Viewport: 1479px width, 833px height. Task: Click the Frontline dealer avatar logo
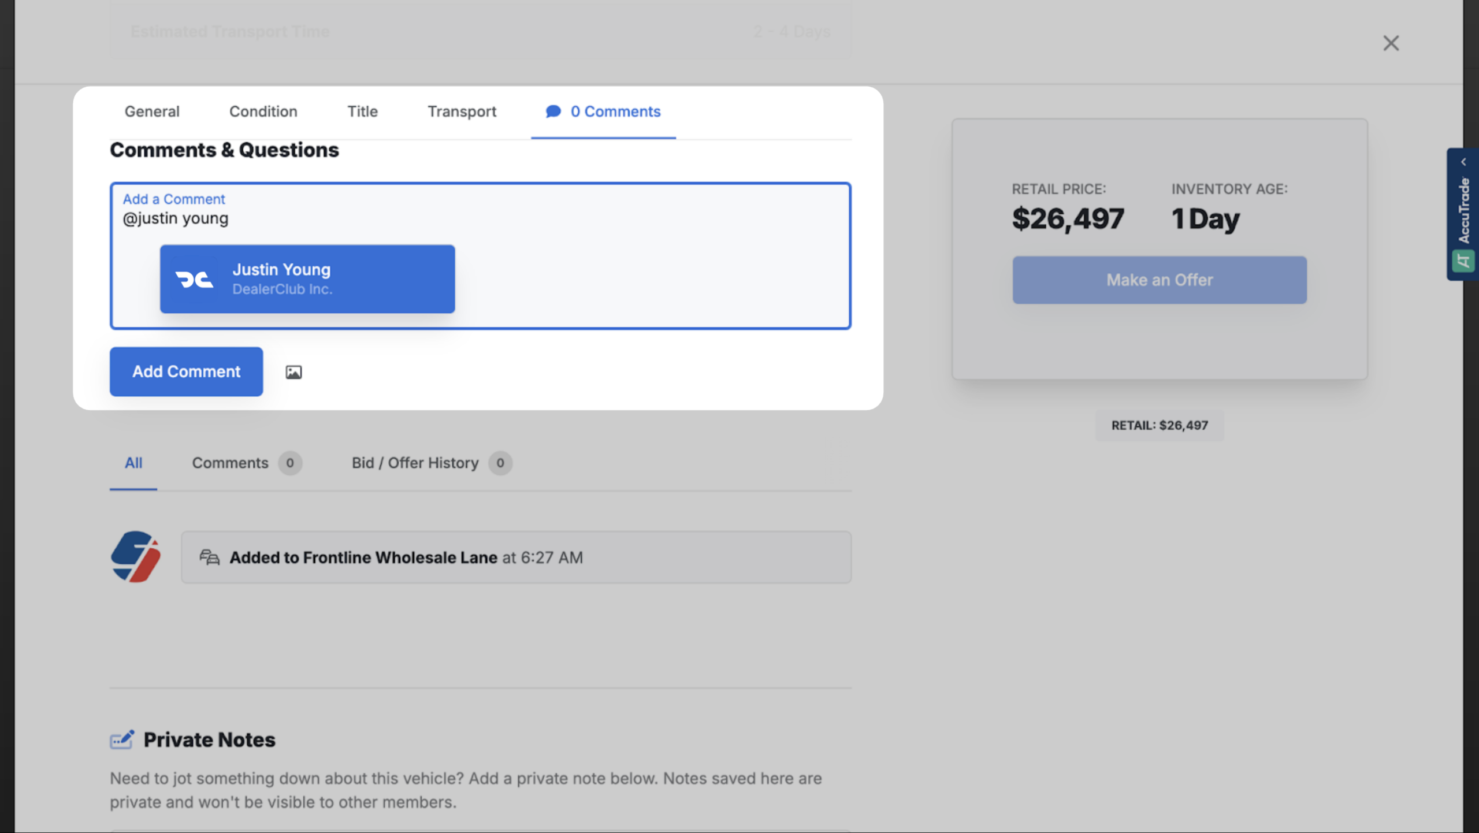(x=135, y=557)
